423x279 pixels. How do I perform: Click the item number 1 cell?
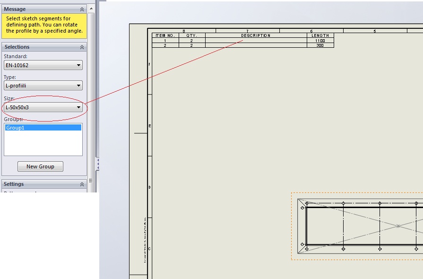(x=165, y=41)
